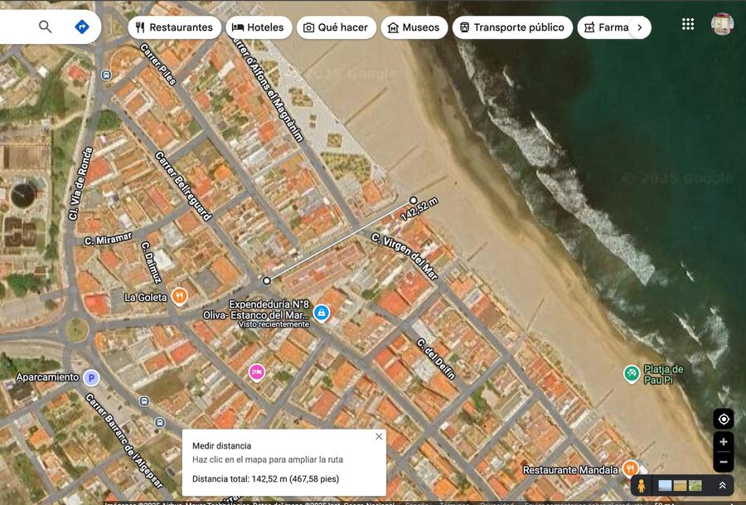Choose the Qué hacer chip

click(x=335, y=27)
